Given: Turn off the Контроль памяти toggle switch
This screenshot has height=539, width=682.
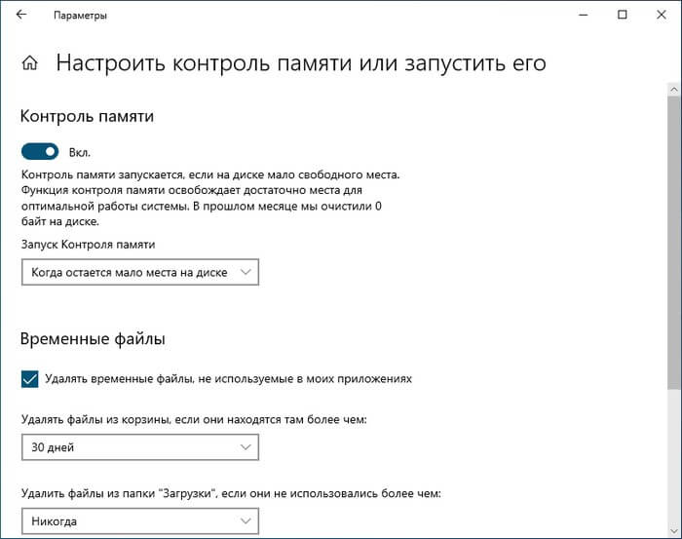Looking at the screenshot, I should [x=40, y=152].
